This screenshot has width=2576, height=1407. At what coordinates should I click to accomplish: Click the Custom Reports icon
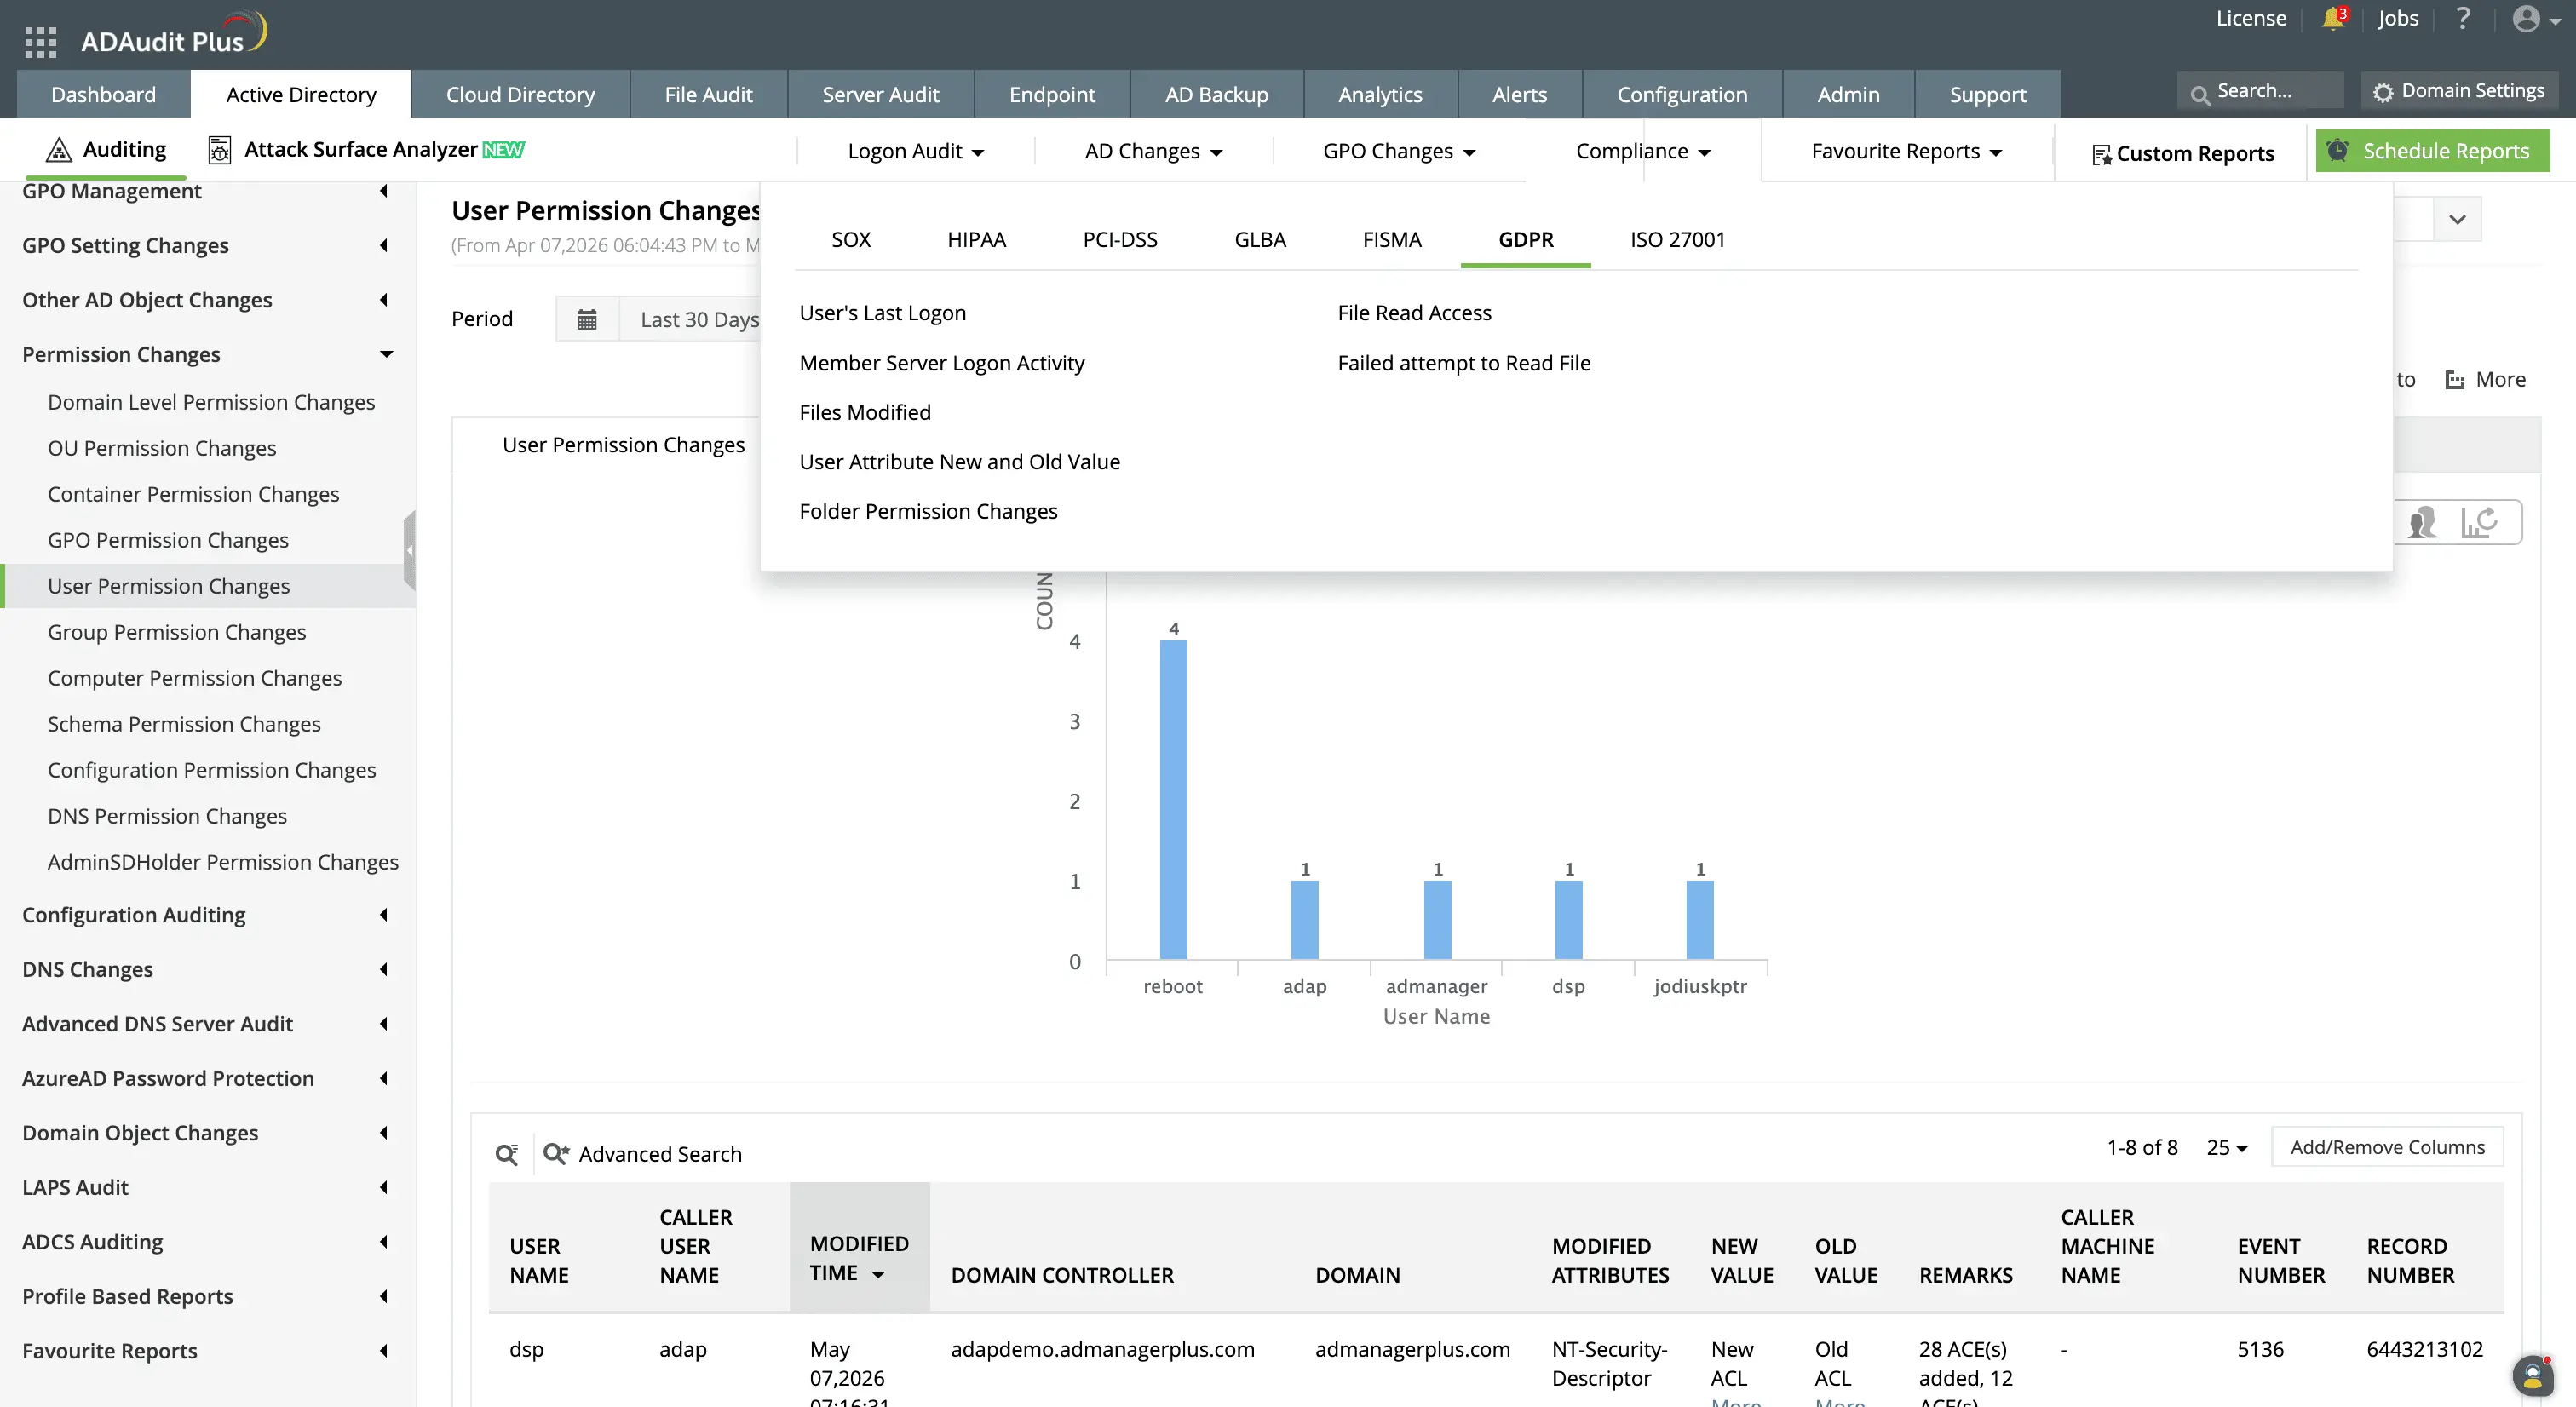(2102, 154)
